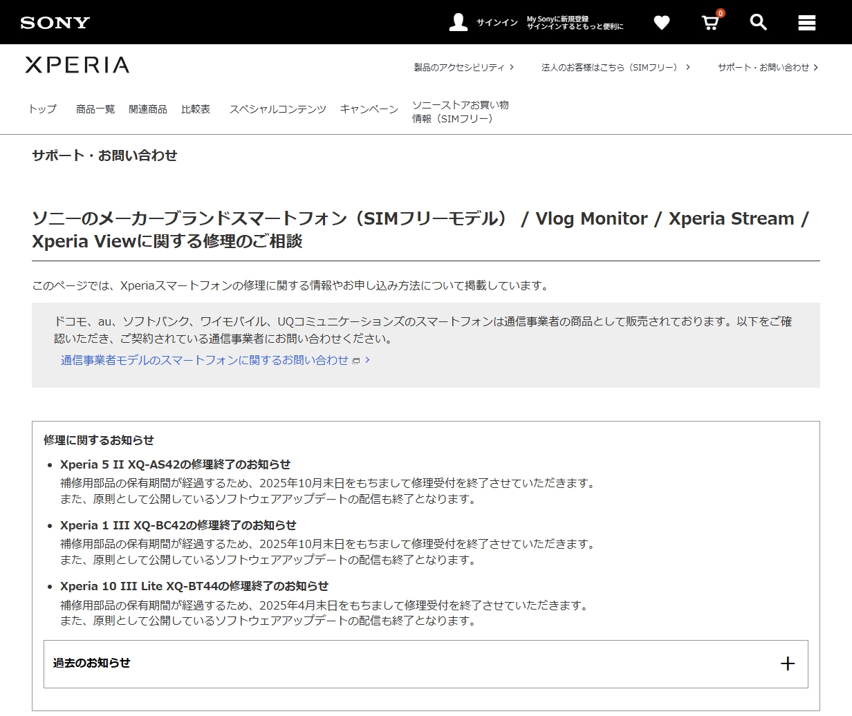Select the 商品一覧 navigation item
Image resolution: width=852 pixels, height=716 pixels.
coord(95,109)
